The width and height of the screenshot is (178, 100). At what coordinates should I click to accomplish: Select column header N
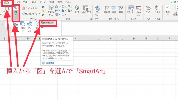[146, 39]
